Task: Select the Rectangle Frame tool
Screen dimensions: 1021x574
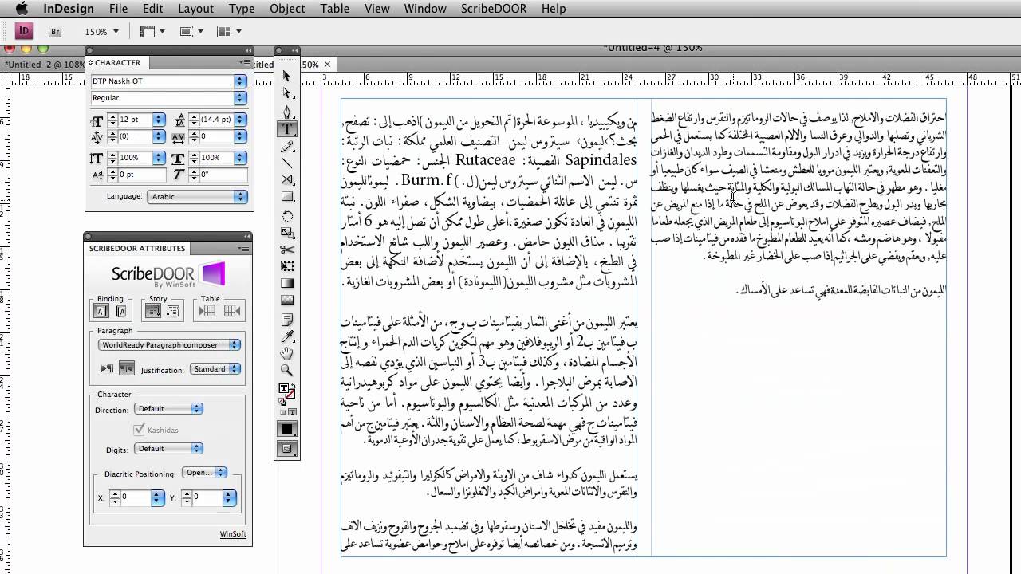Action: 287,180
